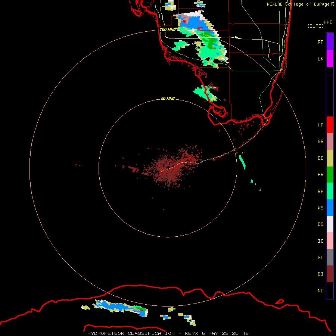Click the RA bright green legend swatch

[x=330, y=191]
